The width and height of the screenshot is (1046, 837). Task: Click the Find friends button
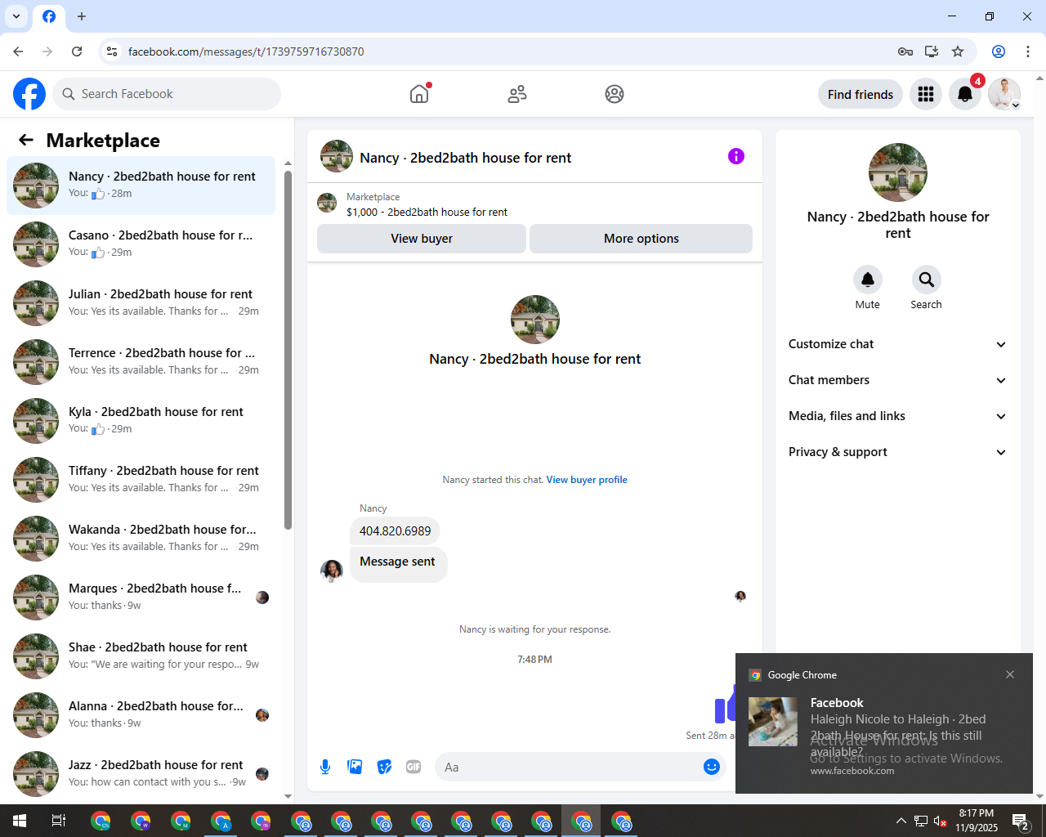point(860,94)
